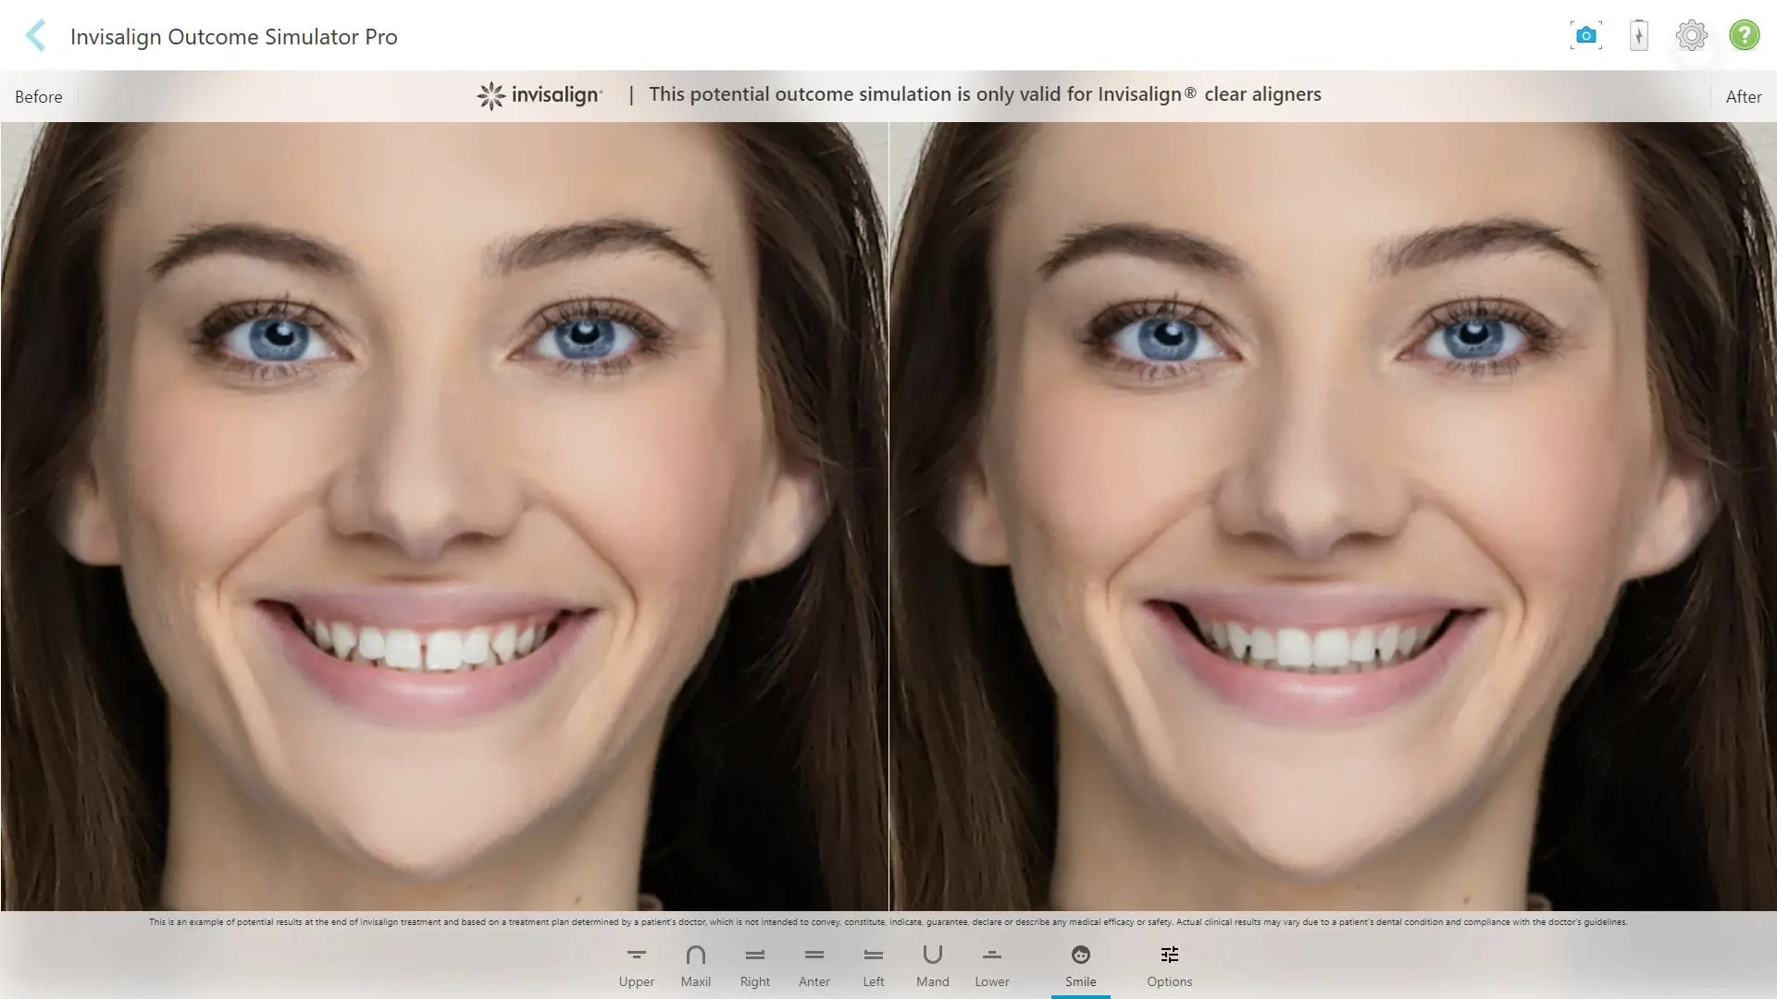Viewport: 1777px width, 999px height.
Task: Select the Left side view
Action: click(x=874, y=967)
